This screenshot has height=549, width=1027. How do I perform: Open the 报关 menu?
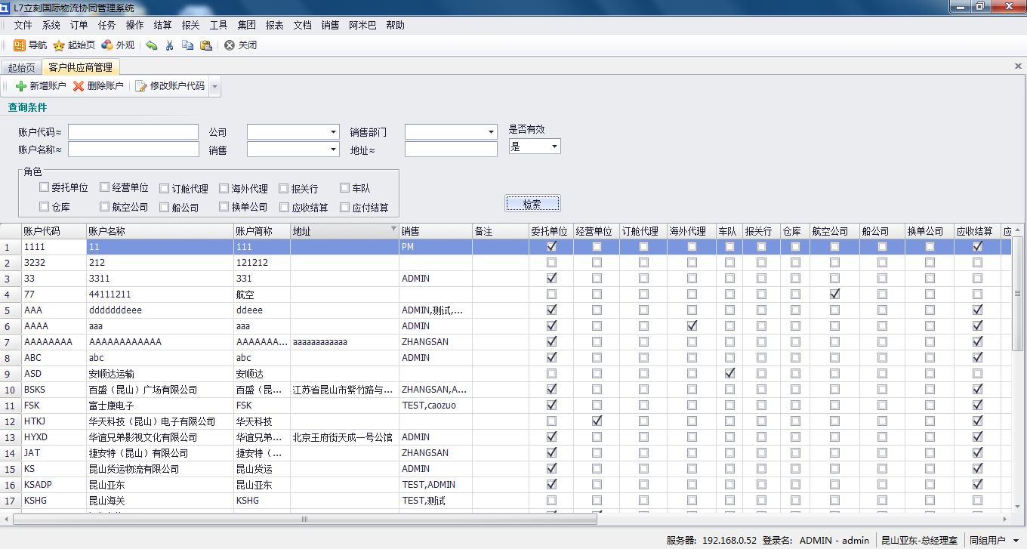click(x=190, y=25)
